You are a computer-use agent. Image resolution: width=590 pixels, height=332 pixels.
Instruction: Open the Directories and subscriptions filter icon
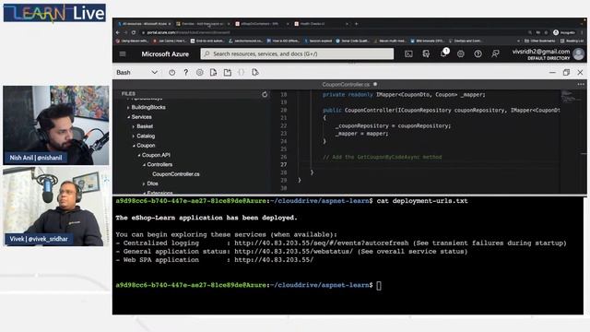tap(426, 53)
